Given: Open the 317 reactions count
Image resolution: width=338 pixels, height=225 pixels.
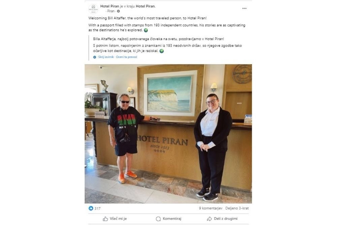Looking at the screenshot, I should pos(97,208).
